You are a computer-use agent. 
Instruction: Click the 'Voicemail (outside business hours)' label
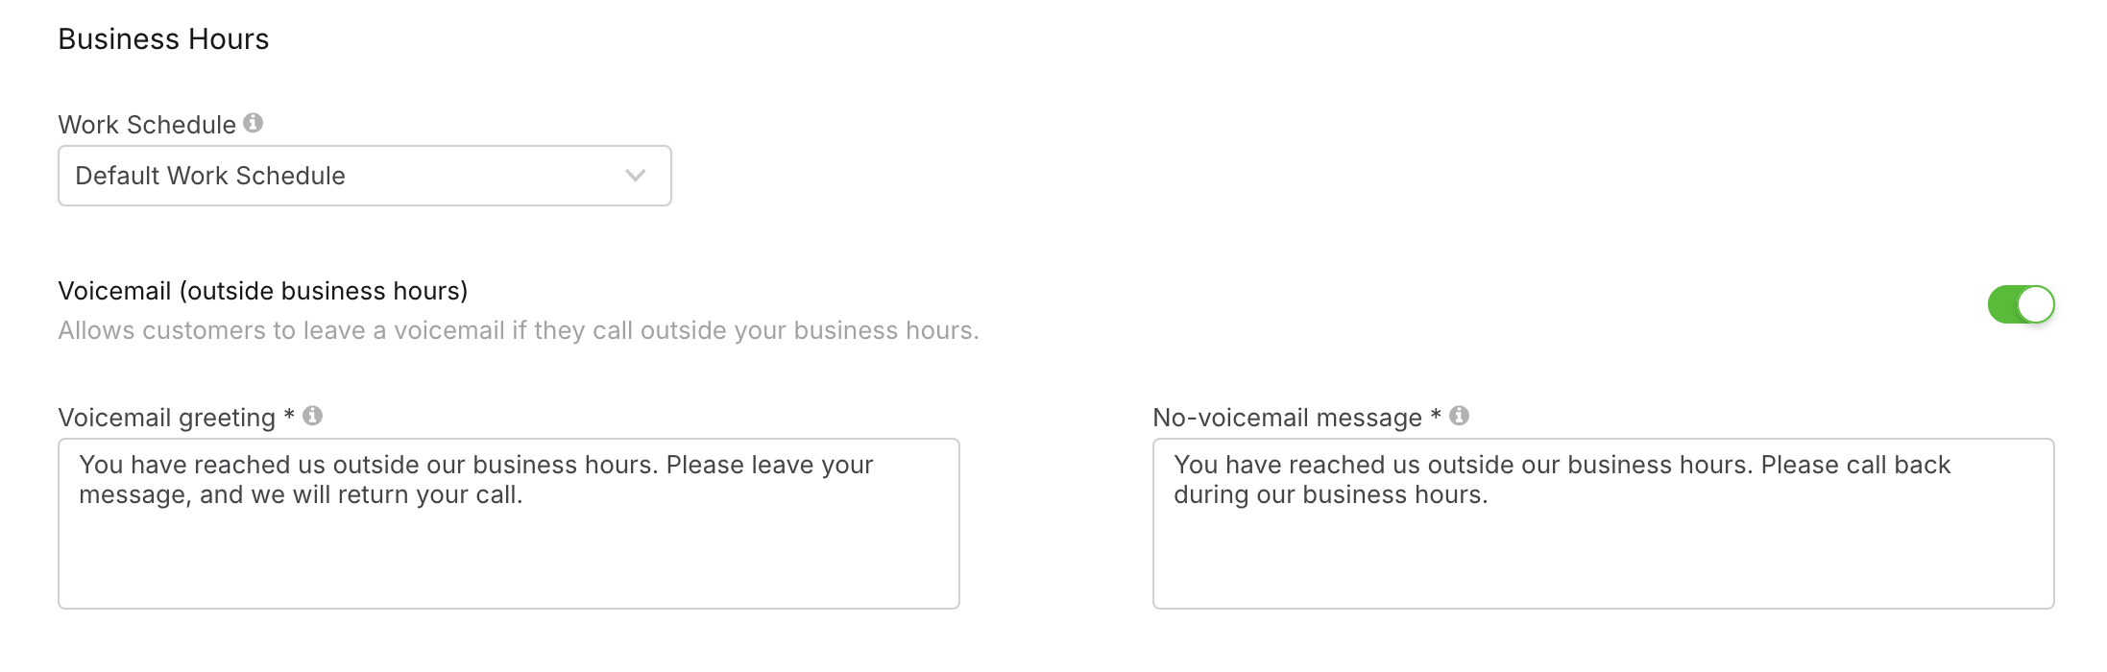pos(263,291)
